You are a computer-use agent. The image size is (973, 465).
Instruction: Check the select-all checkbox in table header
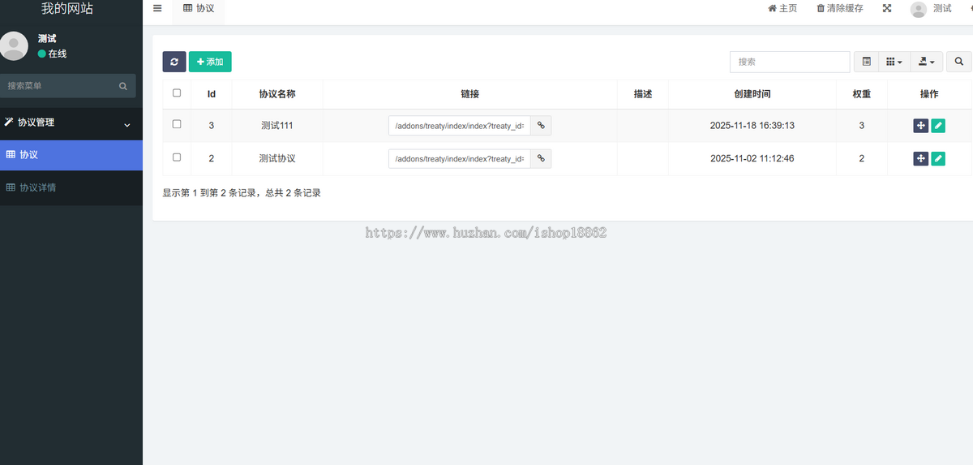tap(177, 93)
